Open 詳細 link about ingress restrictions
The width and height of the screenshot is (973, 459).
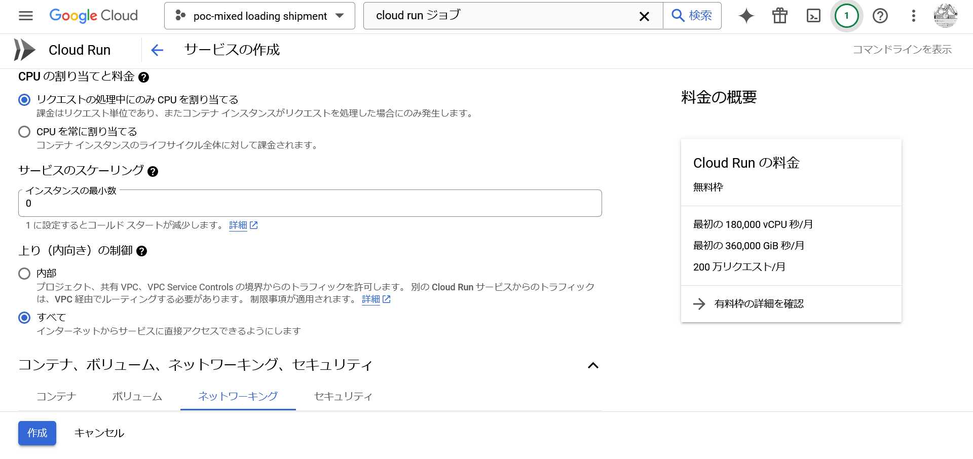(371, 299)
